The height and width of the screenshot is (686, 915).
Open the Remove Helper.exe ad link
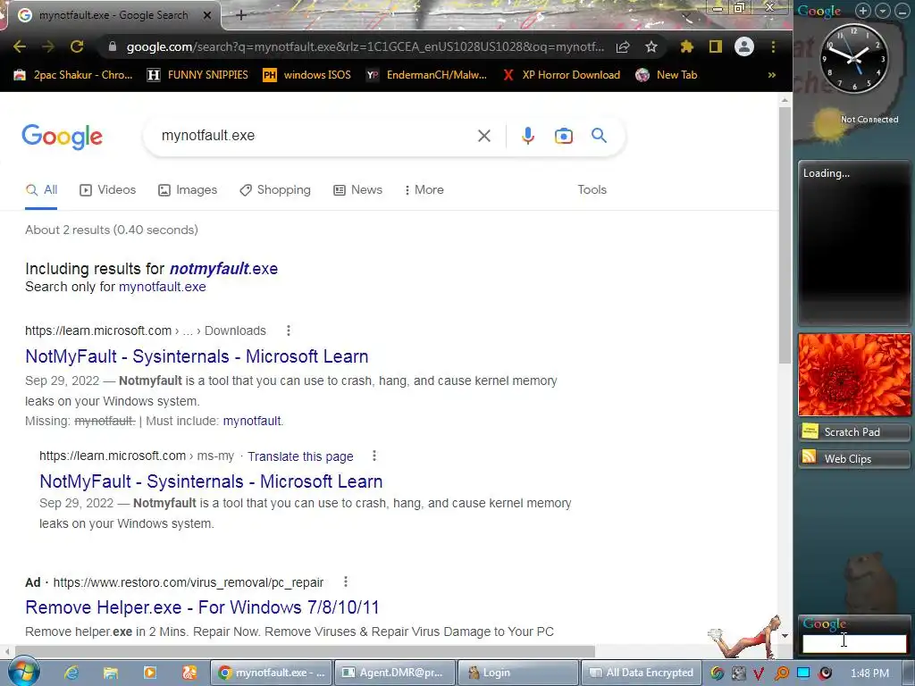tap(202, 607)
